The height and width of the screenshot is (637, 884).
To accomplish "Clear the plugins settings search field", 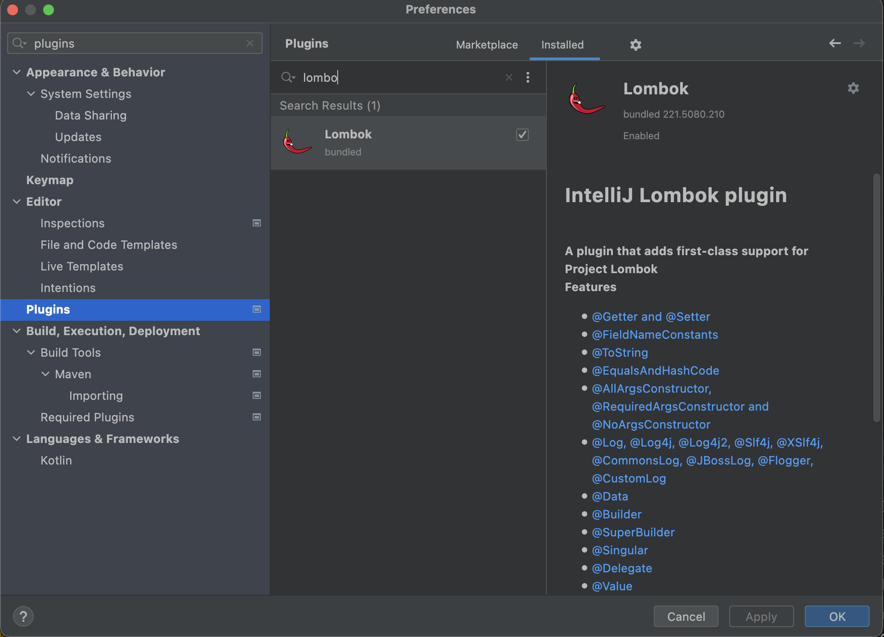I will click(250, 43).
